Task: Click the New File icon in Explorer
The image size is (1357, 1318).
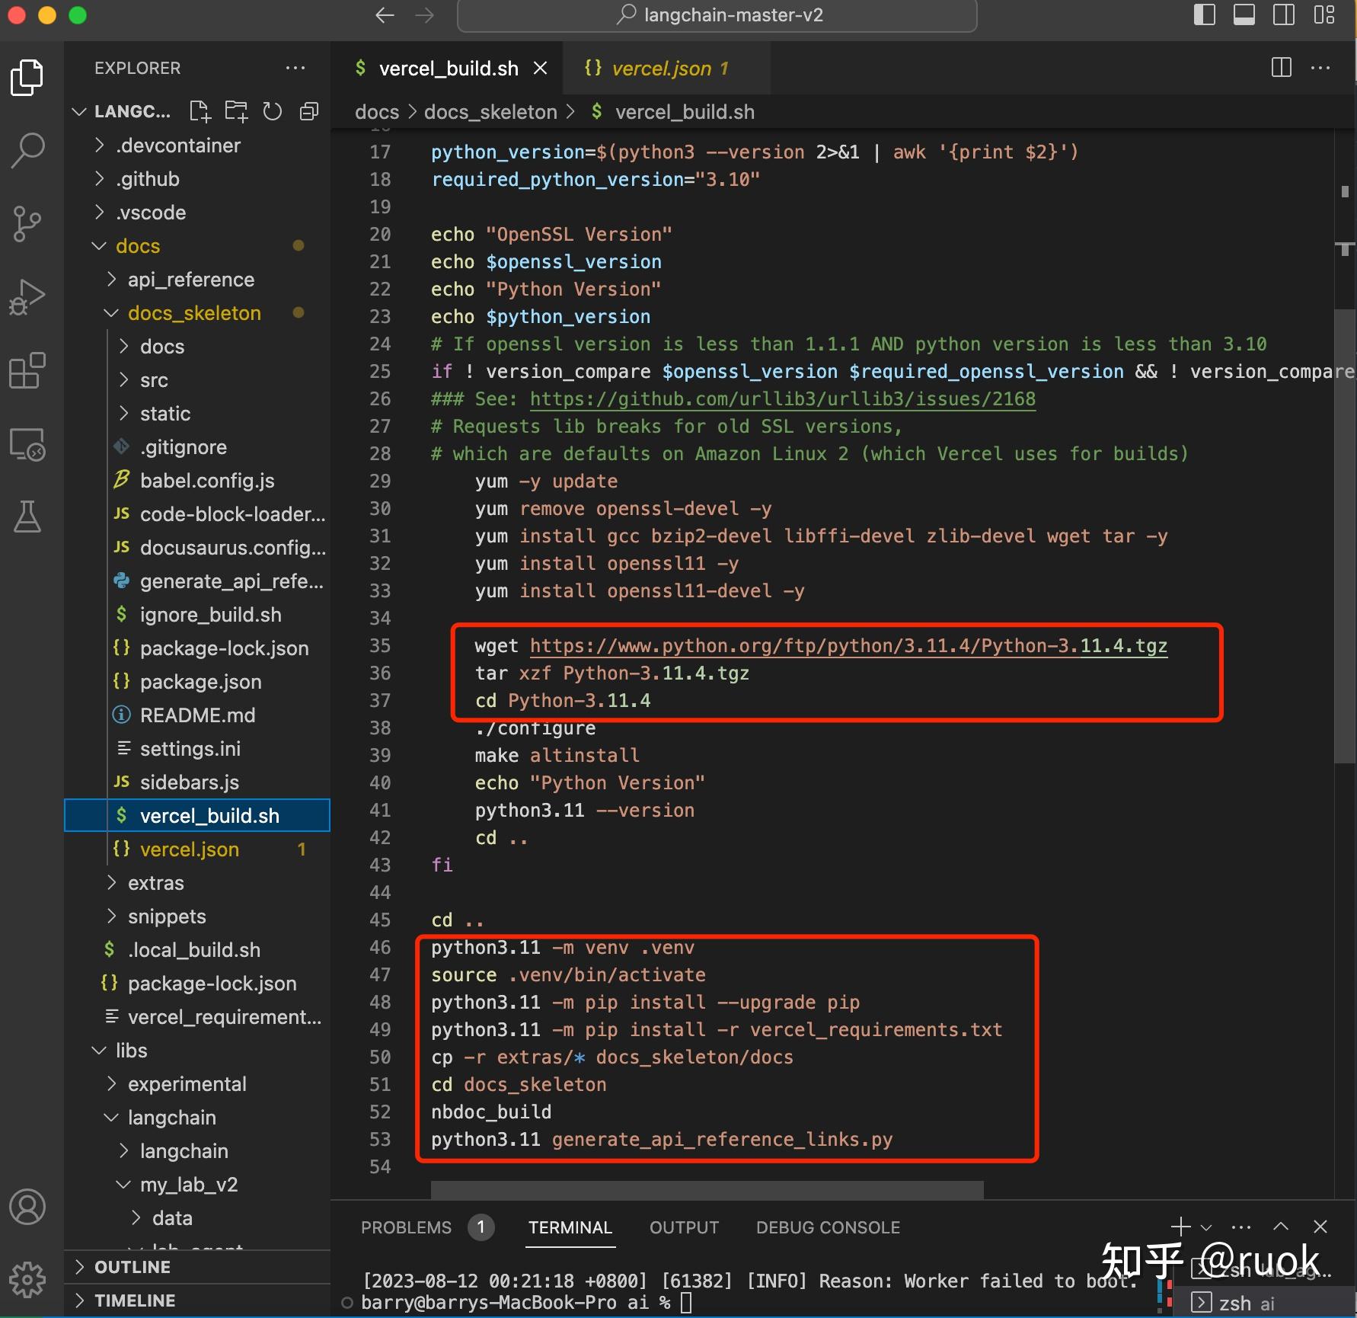Action: click(x=200, y=112)
